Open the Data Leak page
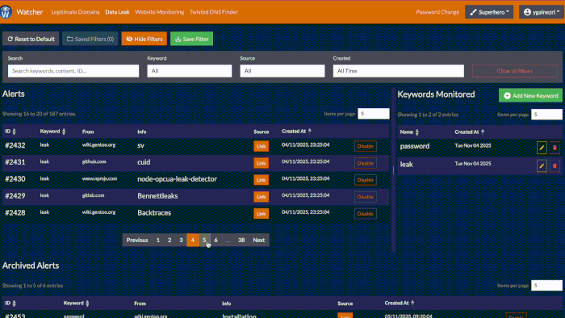 tap(117, 12)
